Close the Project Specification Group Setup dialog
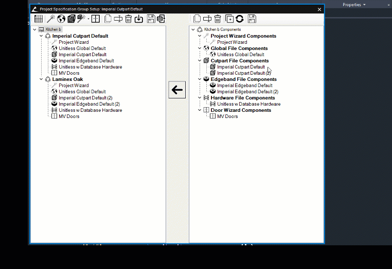 coord(319,9)
